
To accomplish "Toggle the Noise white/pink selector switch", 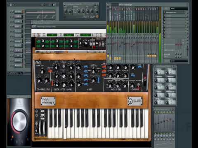I will click(99, 80).
